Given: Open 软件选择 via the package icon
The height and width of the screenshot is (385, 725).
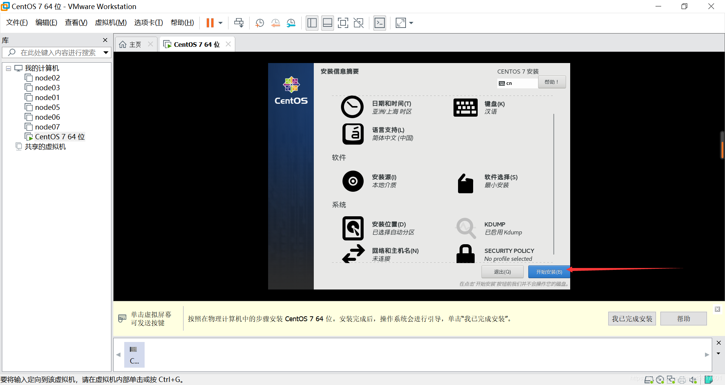Looking at the screenshot, I should click(x=466, y=183).
